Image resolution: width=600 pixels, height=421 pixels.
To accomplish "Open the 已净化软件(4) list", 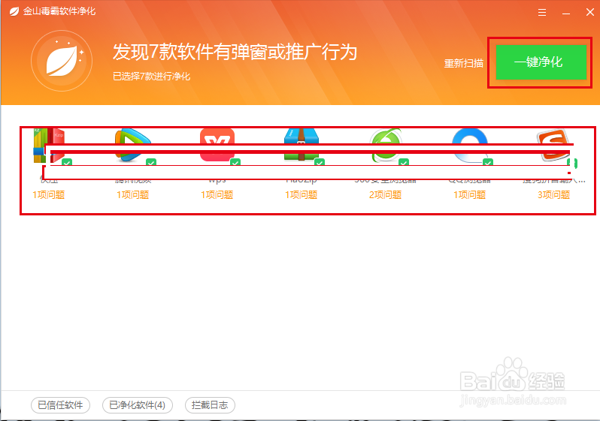I will coord(138,405).
